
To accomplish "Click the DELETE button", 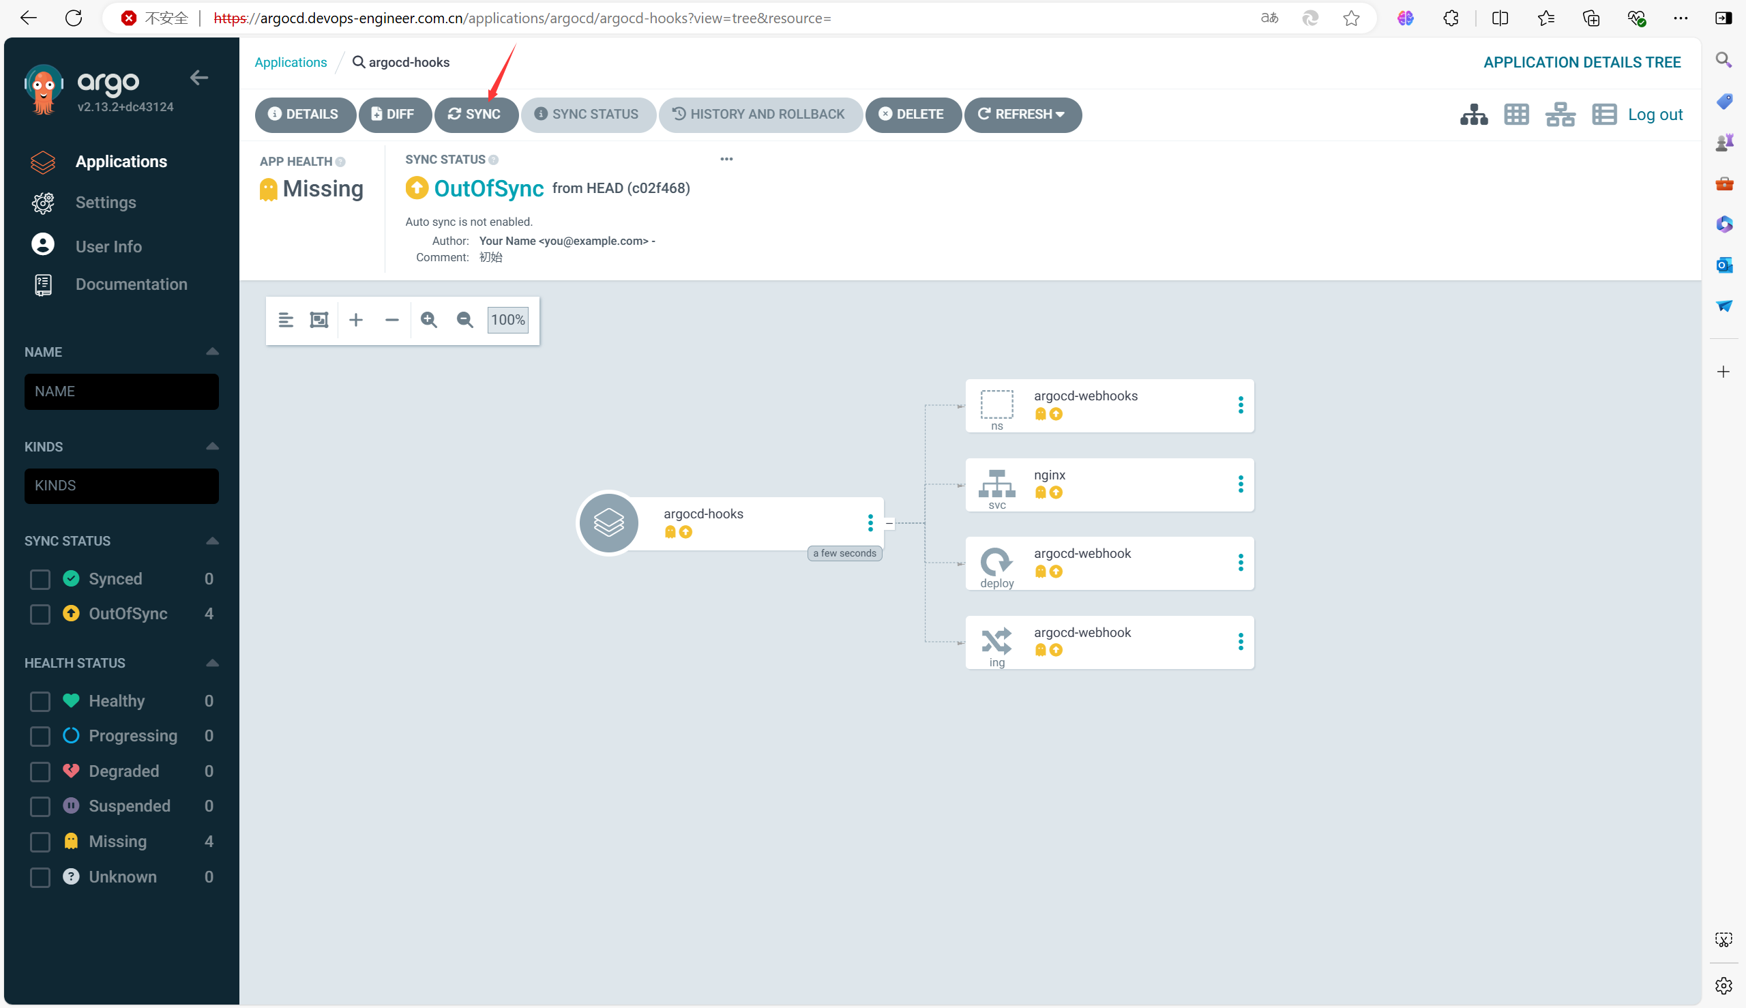I will click(x=913, y=114).
